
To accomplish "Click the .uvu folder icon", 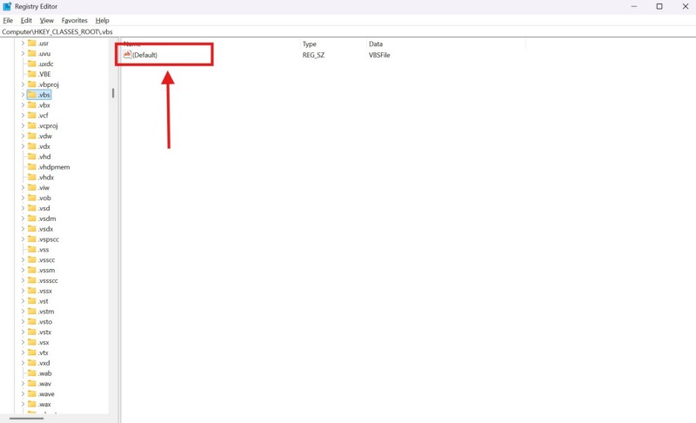I will (x=32, y=53).
